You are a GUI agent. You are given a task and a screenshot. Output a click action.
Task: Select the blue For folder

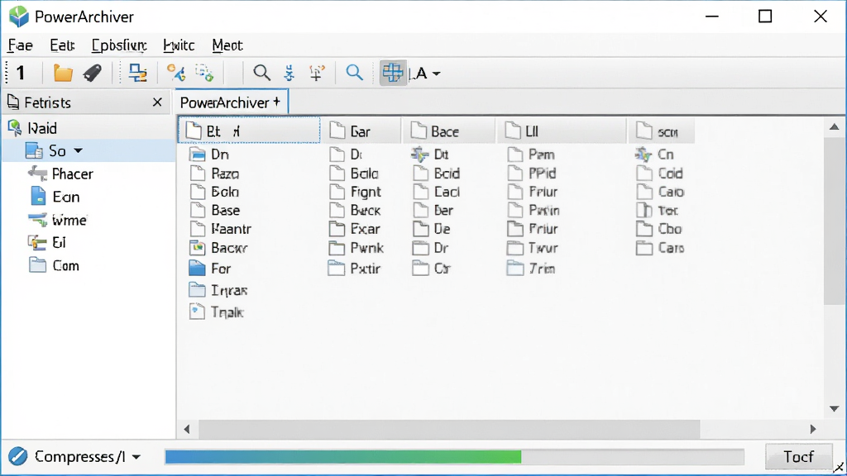(210, 269)
